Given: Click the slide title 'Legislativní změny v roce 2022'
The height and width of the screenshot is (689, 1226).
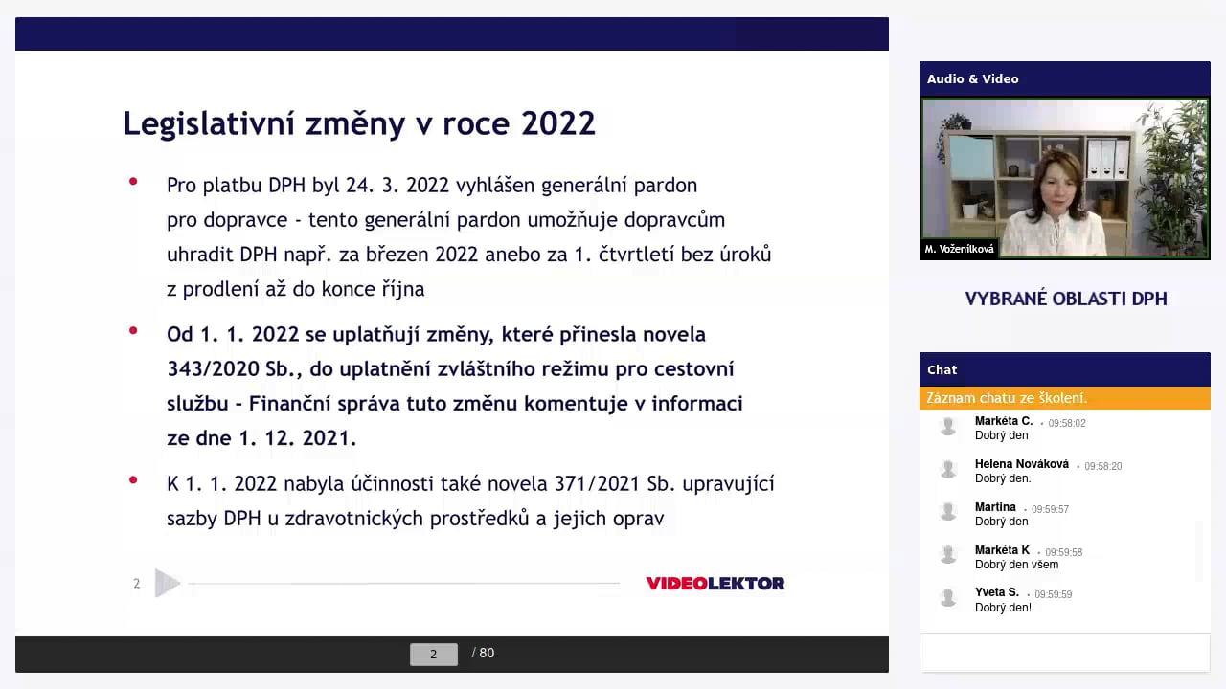Looking at the screenshot, I should point(359,123).
